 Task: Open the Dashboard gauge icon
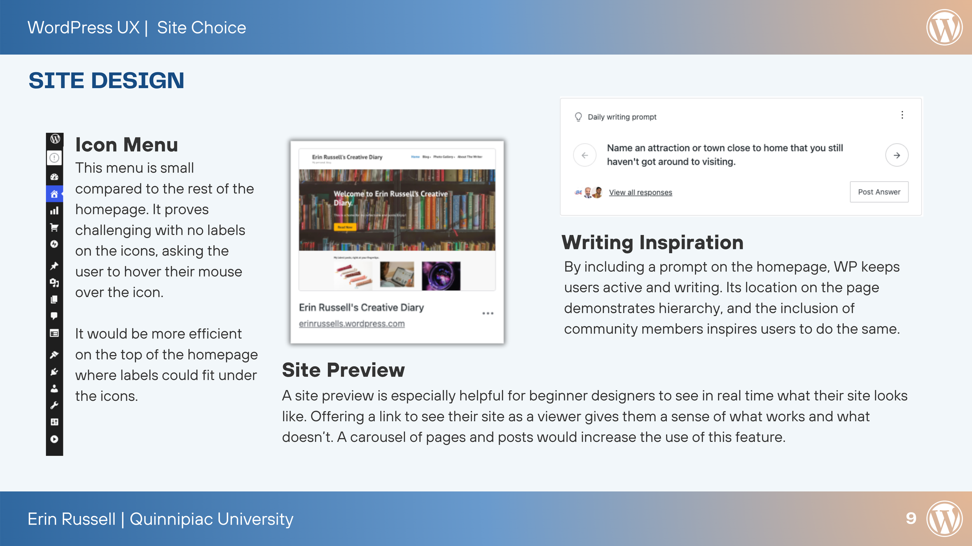pos(54,177)
